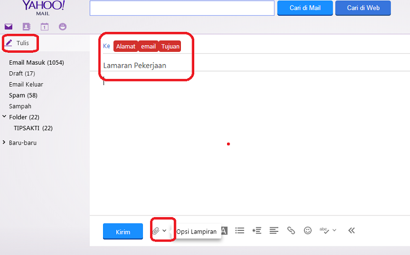The height and width of the screenshot is (255, 410).
Task: Select the Tujuan recipient chip
Action: point(170,46)
